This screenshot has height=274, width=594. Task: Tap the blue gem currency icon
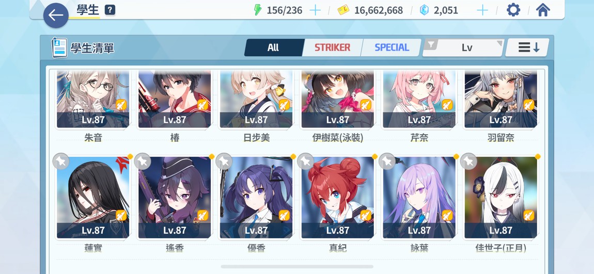coord(425,10)
